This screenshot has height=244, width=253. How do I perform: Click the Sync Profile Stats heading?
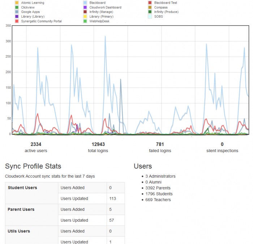pos(33,166)
